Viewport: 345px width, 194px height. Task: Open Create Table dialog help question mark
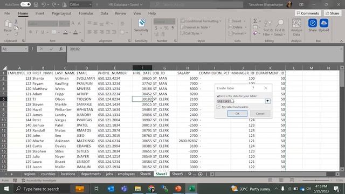253,88
